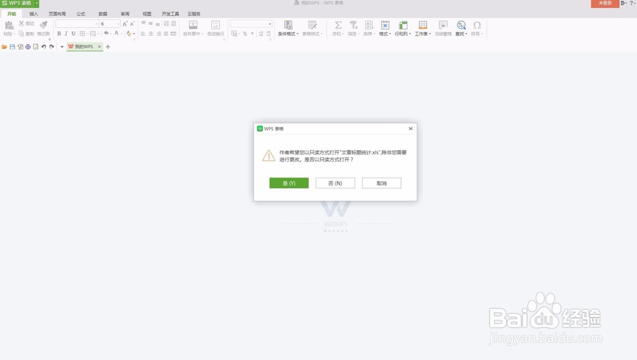Click the cell borders icon

pos(82,34)
